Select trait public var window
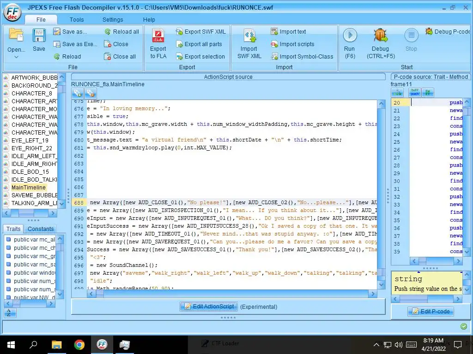 (34, 272)
